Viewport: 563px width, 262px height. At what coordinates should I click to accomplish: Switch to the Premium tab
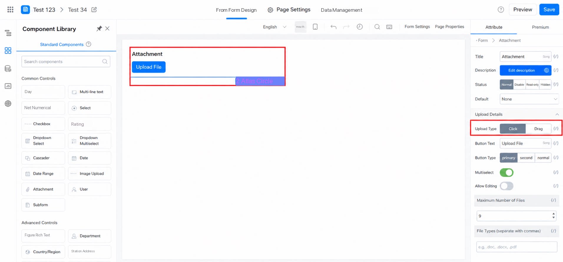pyautogui.click(x=540, y=27)
